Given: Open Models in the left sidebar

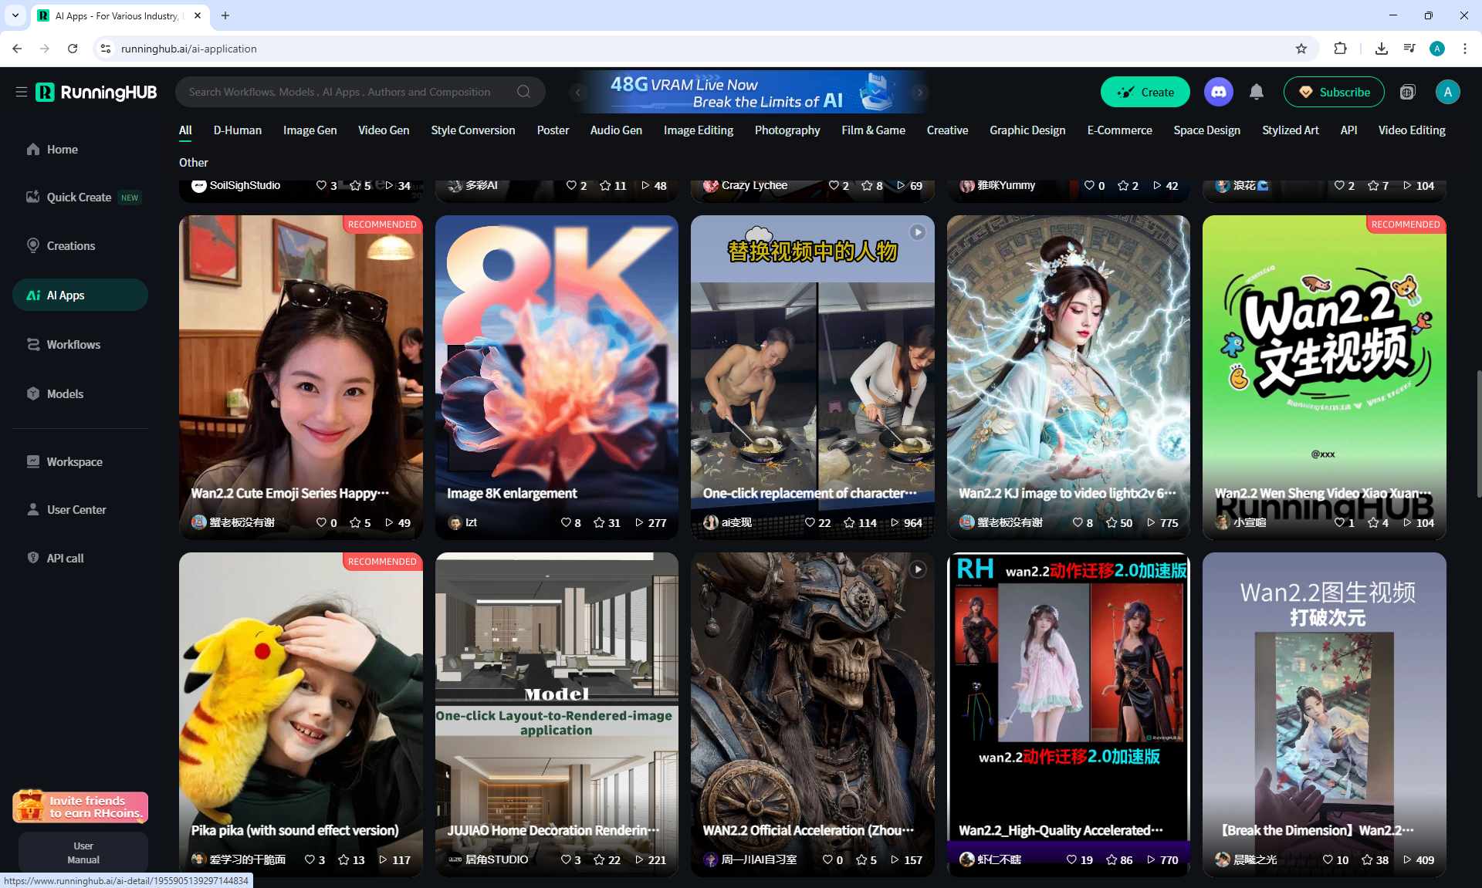Looking at the screenshot, I should 65,393.
